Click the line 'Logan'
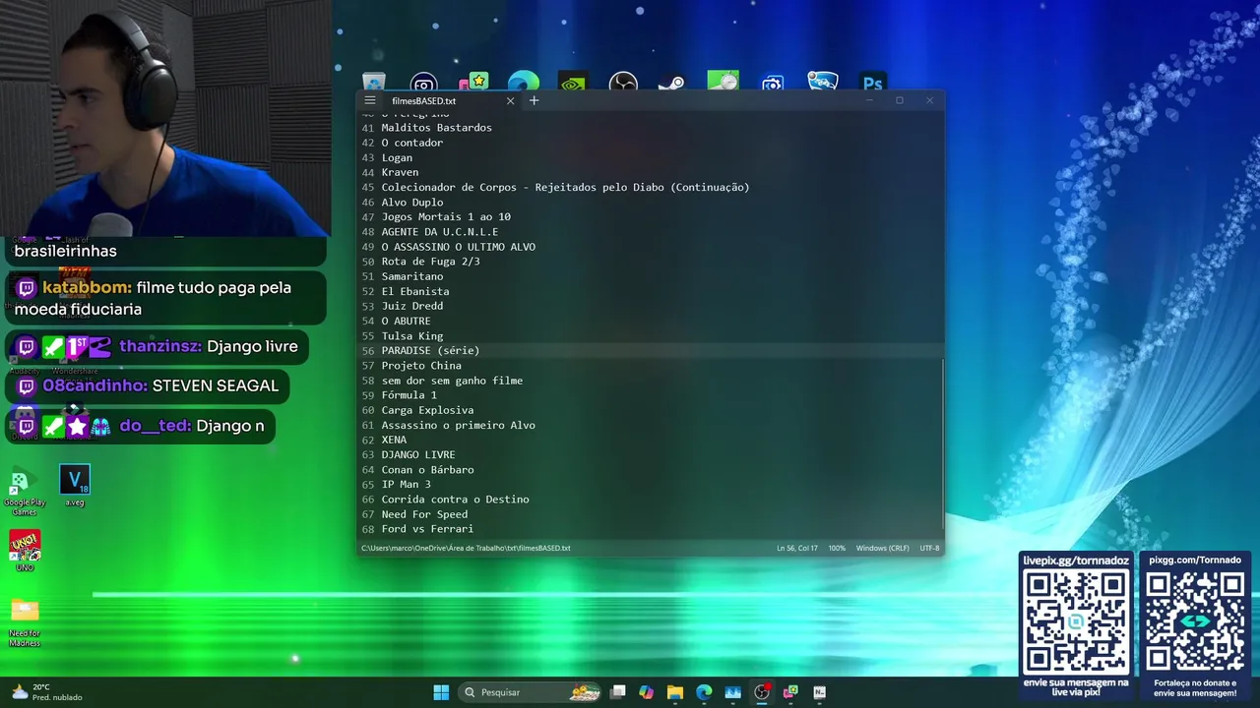 pyautogui.click(x=397, y=157)
